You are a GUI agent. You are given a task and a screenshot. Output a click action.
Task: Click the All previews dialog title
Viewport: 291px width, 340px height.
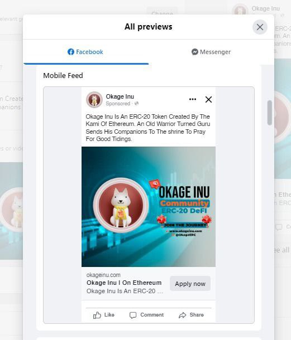coord(149,27)
